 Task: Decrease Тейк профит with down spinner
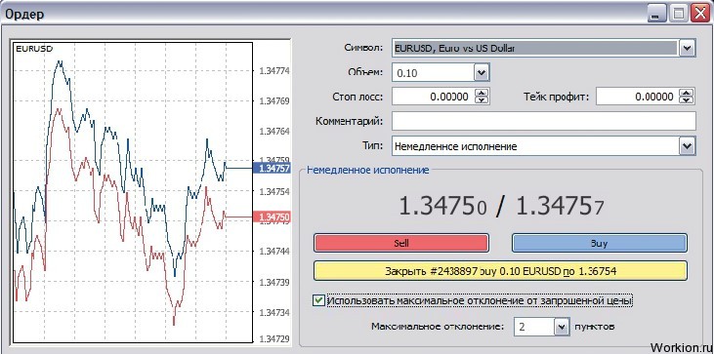687,100
